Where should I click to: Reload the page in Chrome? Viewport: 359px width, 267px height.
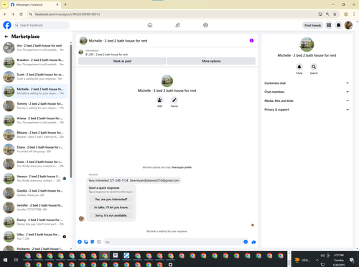click(21, 14)
